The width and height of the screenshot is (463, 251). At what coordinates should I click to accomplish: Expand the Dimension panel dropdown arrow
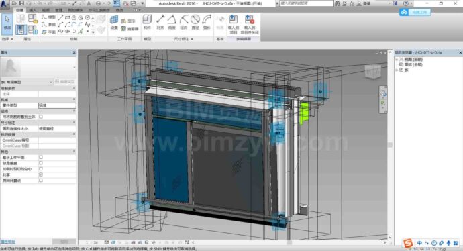tap(192, 39)
